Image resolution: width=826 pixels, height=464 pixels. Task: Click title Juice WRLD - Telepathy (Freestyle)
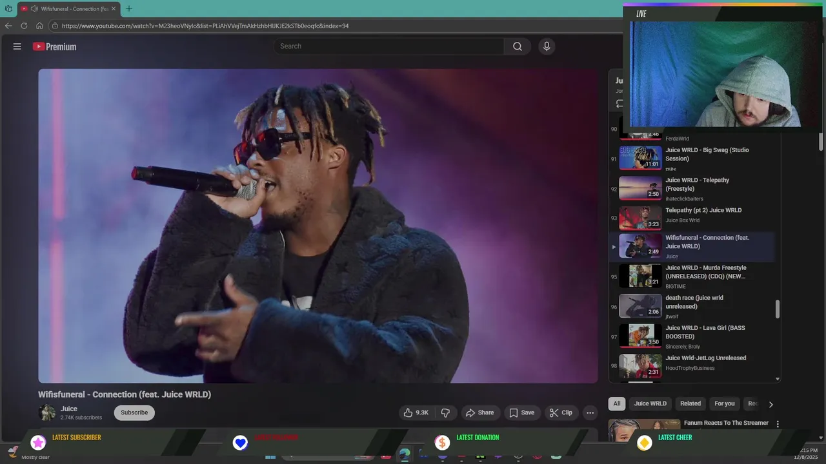click(x=698, y=184)
